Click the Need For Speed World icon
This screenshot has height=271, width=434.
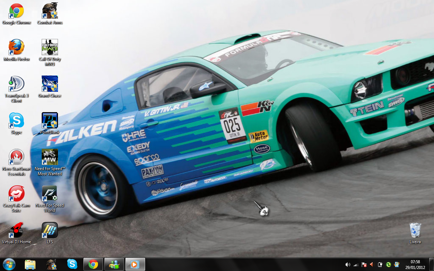click(50, 199)
